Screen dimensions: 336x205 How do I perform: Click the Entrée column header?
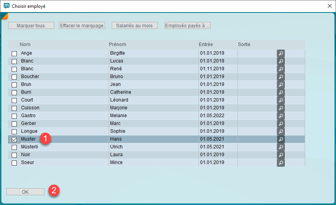pos(206,45)
